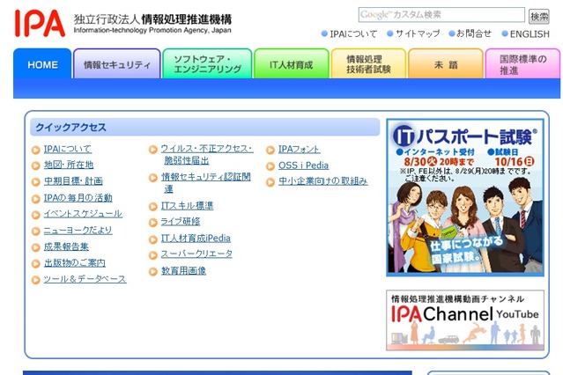
Task: Click the orange arrow icon beside 成果報告集
Action: click(x=36, y=247)
